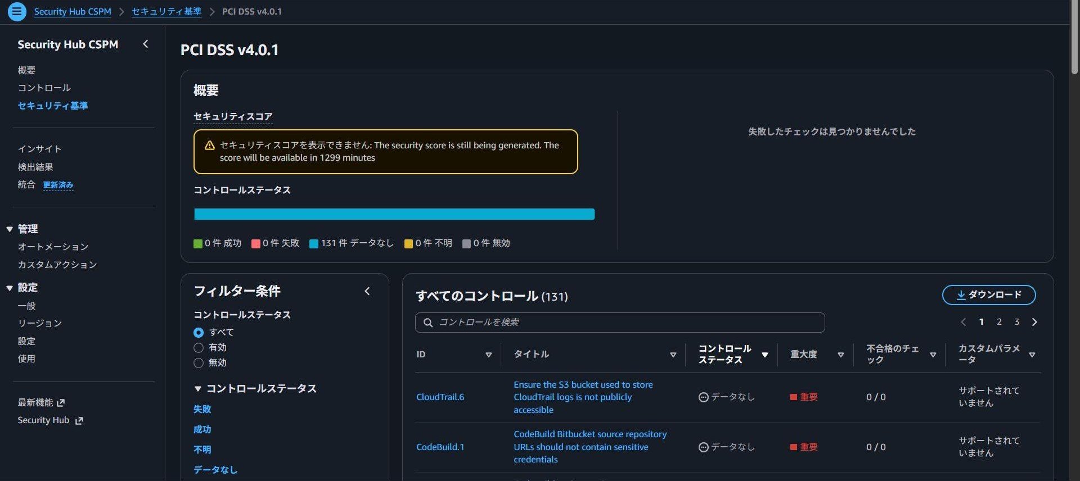Click Security Hub CSPM breadcrumb link
The height and width of the screenshot is (481, 1080).
click(x=73, y=11)
